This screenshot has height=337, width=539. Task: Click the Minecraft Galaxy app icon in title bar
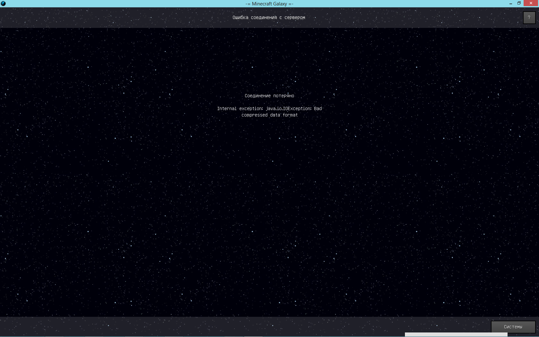(3, 4)
